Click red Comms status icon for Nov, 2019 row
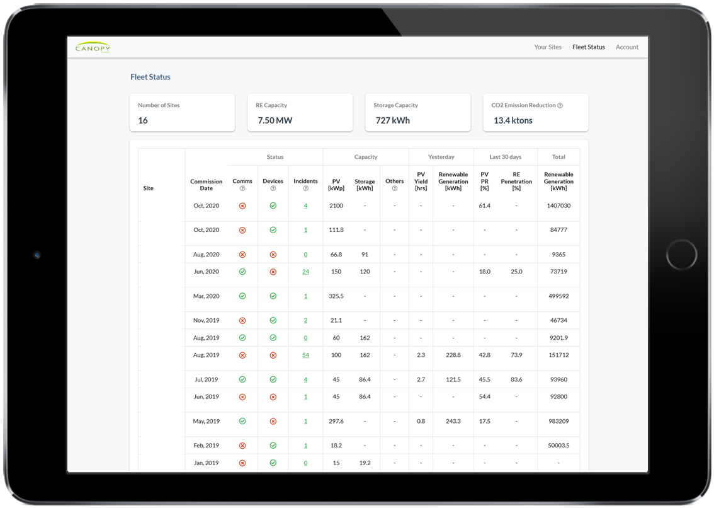714x508 pixels. (242, 321)
